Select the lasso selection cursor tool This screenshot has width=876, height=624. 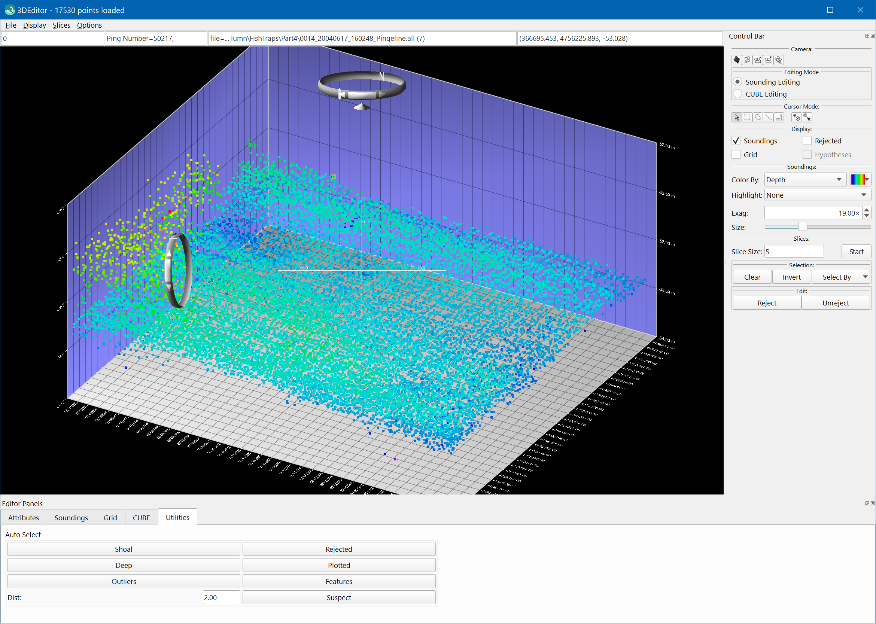pyautogui.click(x=758, y=118)
